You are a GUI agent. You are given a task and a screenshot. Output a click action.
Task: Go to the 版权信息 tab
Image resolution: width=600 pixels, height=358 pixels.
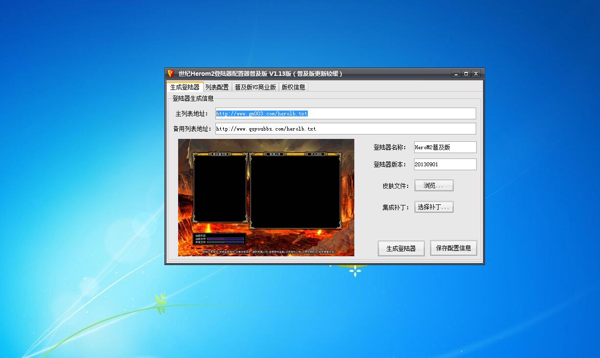pos(293,87)
